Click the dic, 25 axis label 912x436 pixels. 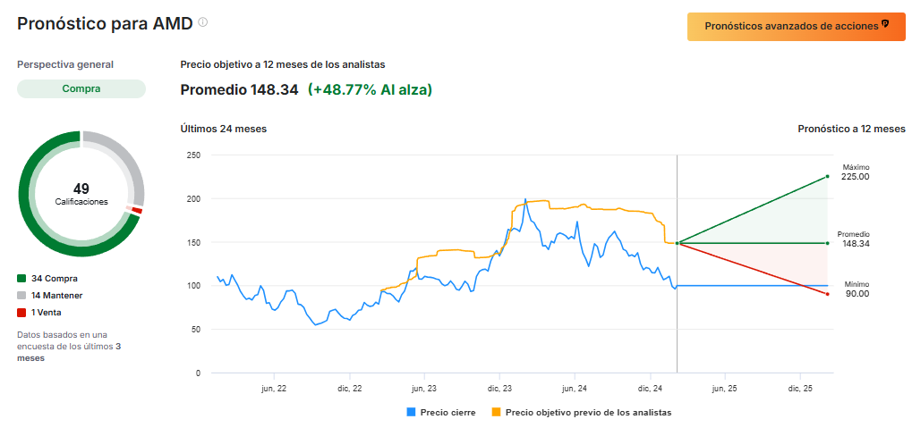click(800, 387)
